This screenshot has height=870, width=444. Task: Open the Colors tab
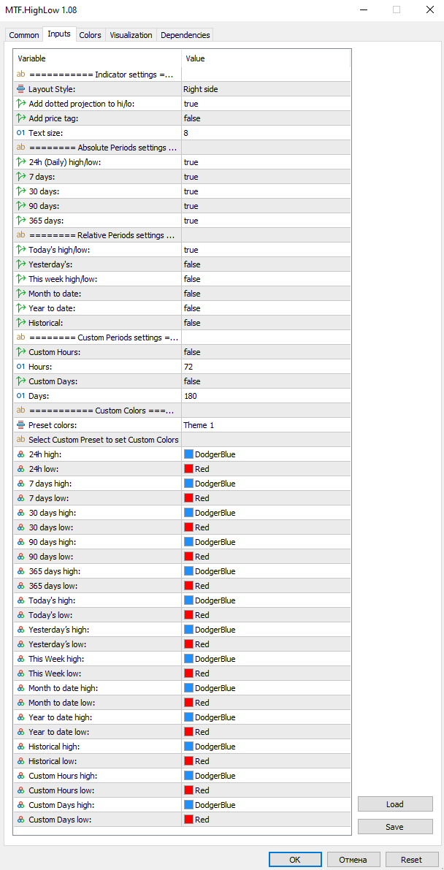(x=90, y=35)
